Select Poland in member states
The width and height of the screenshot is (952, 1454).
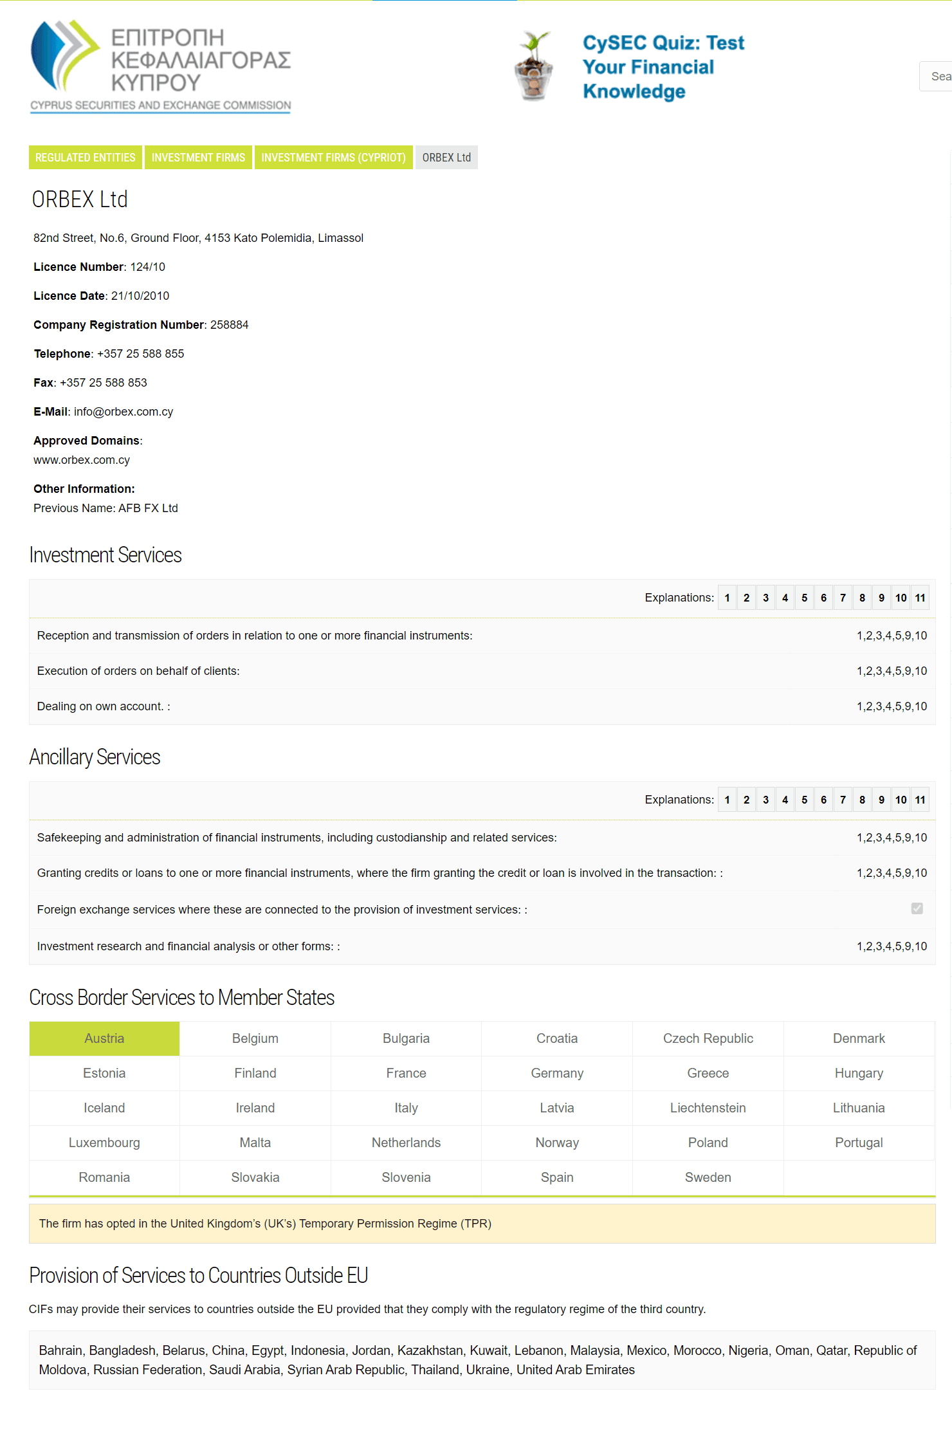point(708,1143)
